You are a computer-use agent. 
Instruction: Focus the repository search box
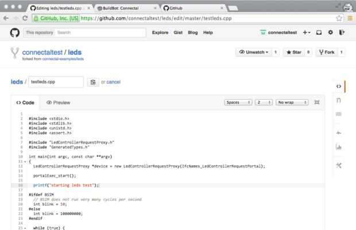pos(100,33)
